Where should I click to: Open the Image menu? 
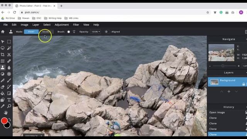(24, 25)
